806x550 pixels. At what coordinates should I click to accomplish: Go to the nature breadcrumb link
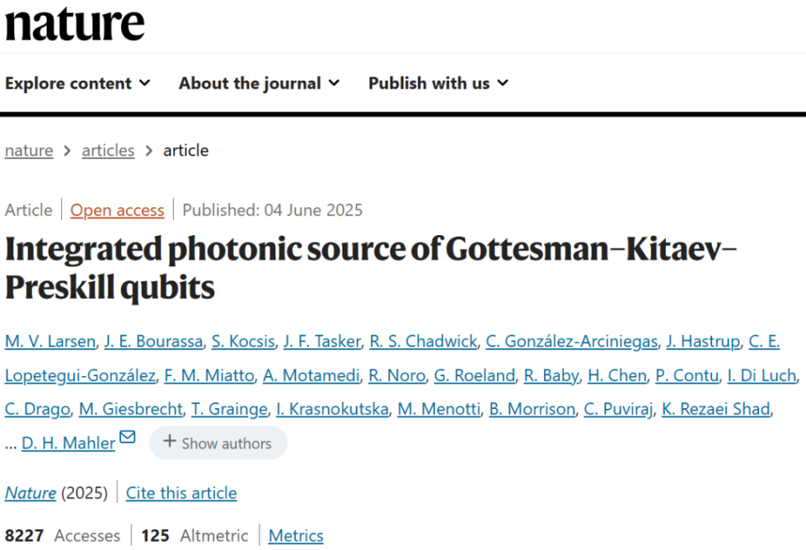click(29, 151)
